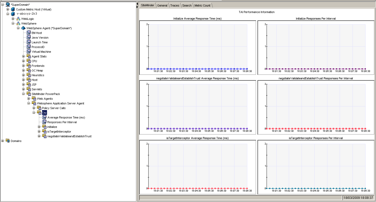Select the isTargetInterceptor tree label
This screenshot has height=202, width=376.
coord(59,132)
